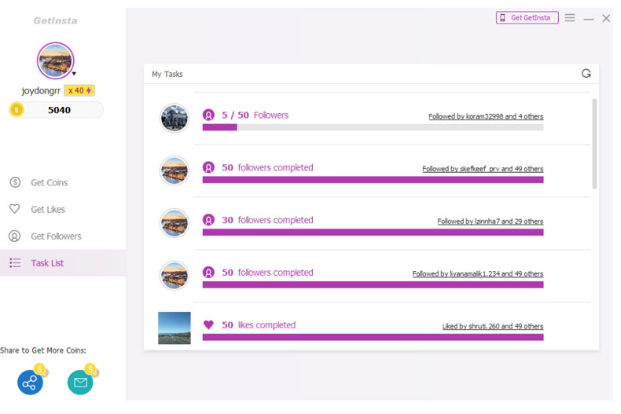Click the joydongrr profile avatar
The height and width of the screenshot is (414, 621).
[x=56, y=60]
